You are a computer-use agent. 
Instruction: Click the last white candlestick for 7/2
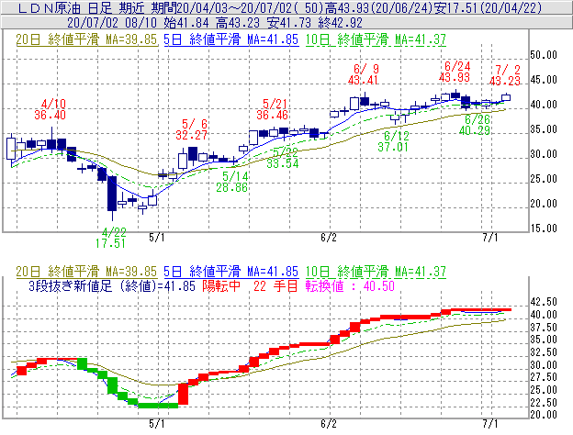point(506,97)
